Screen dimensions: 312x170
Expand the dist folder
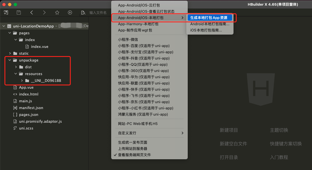(16, 67)
